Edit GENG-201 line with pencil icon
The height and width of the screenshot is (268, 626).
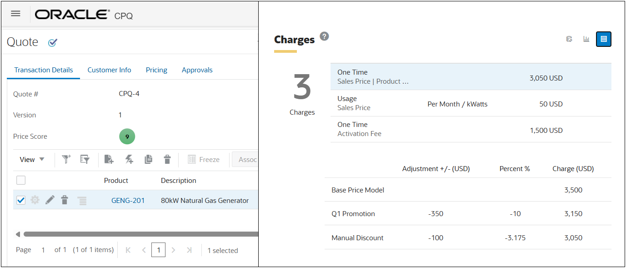click(50, 200)
